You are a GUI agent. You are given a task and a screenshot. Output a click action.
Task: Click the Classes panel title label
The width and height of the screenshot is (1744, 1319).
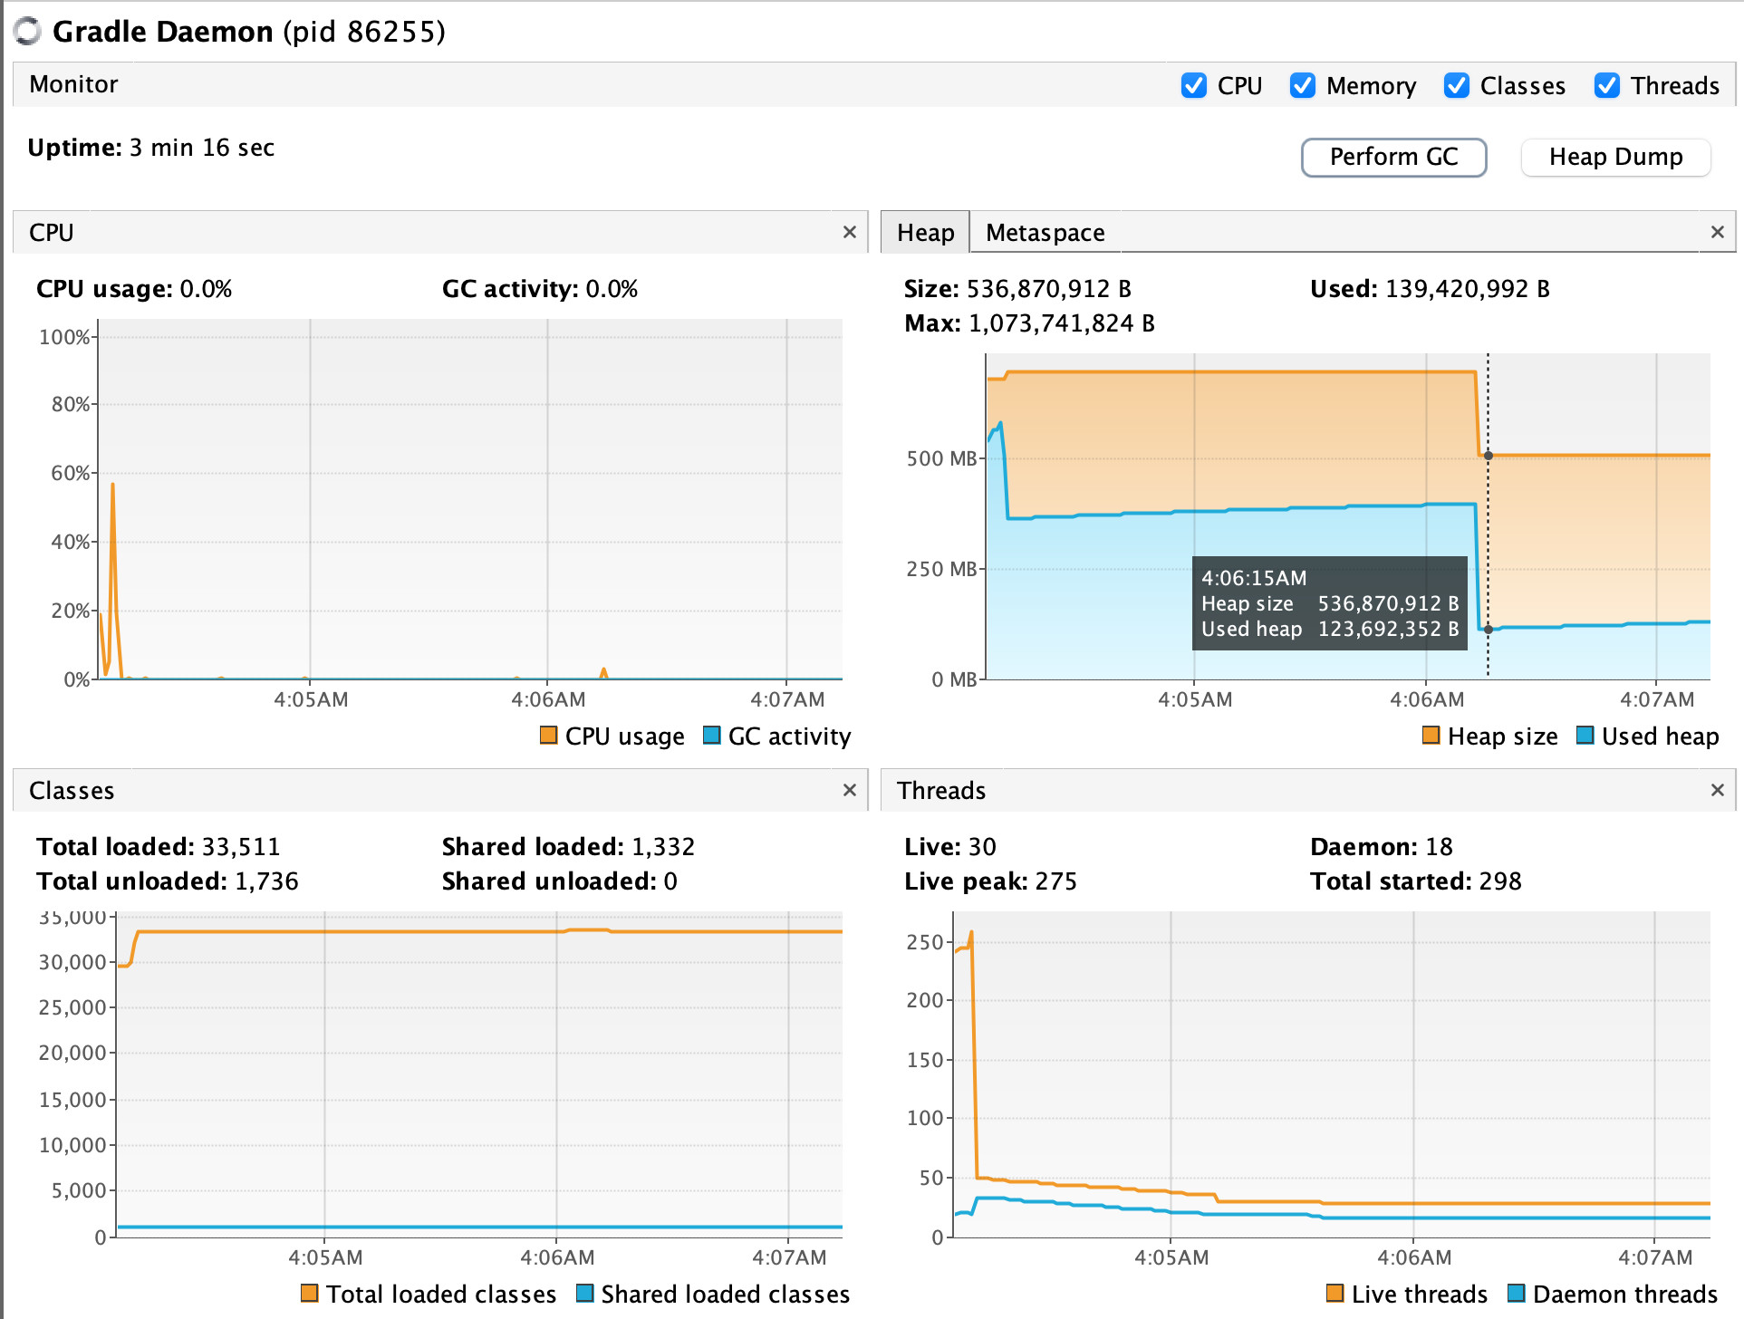72,791
